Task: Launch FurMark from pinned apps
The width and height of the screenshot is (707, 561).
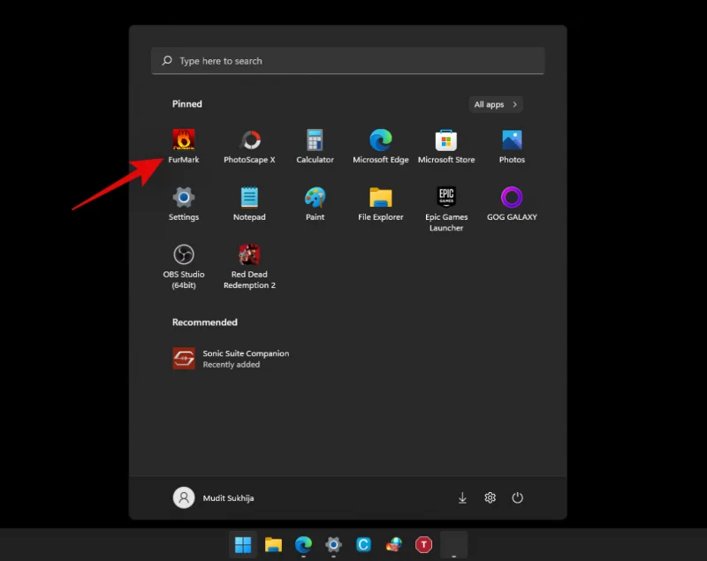Action: (x=184, y=140)
